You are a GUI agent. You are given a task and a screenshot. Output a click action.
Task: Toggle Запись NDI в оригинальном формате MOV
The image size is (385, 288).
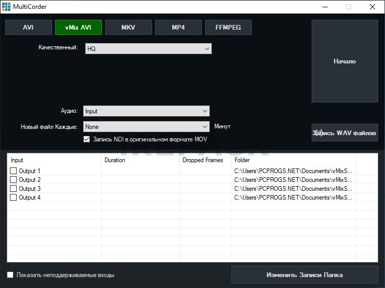[87, 139]
